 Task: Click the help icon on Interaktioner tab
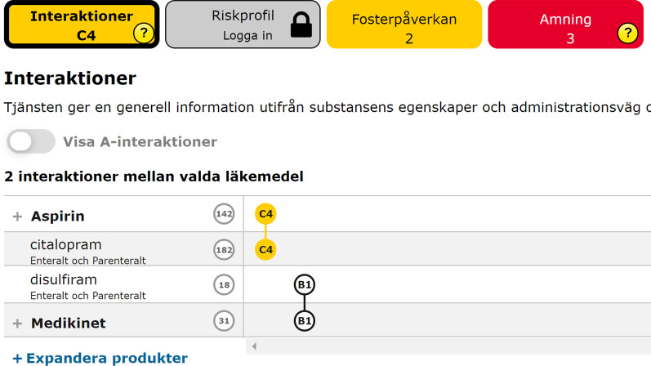(x=144, y=33)
